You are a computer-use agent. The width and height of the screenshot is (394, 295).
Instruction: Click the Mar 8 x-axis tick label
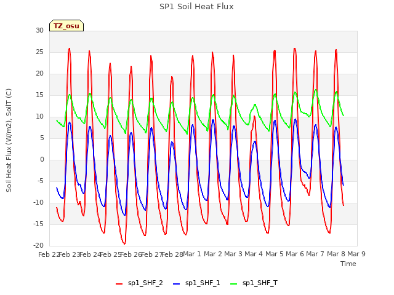click(336, 254)
